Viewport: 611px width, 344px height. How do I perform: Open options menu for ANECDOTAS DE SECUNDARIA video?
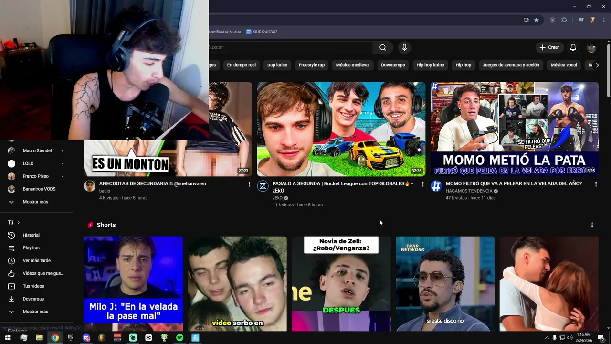tap(249, 184)
